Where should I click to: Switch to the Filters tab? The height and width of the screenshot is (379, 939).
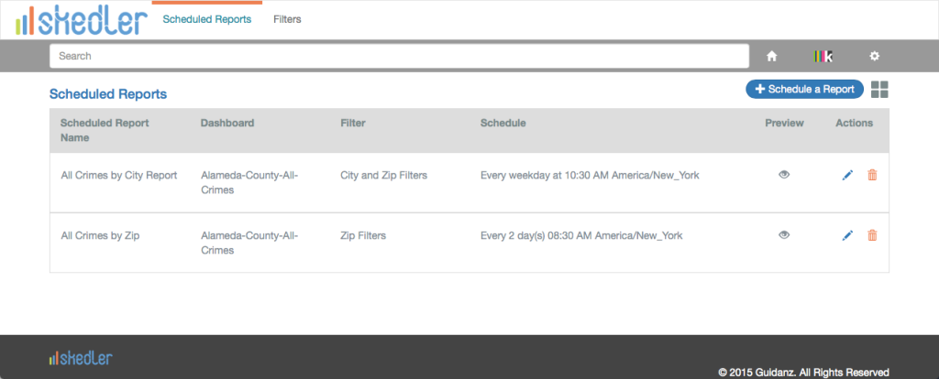tap(287, 19)
